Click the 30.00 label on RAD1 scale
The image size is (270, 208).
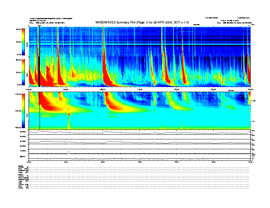[x=19, y=72]
